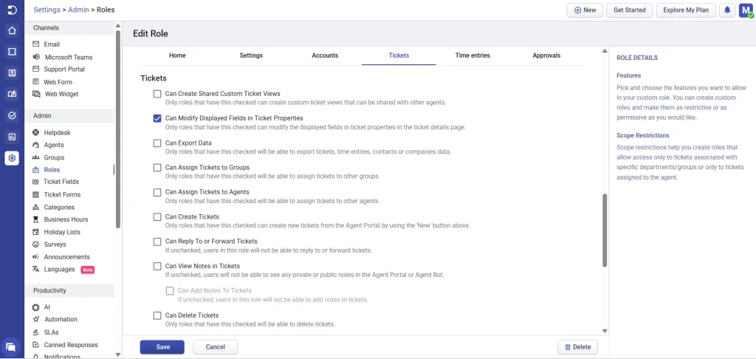Enable the Can Export Data checkbox

click(157, 143)
